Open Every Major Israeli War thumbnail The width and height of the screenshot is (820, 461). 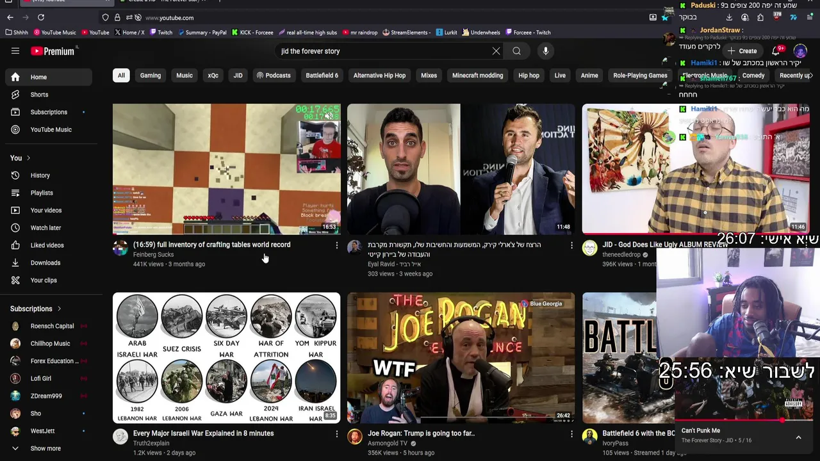tap(227, 358)
